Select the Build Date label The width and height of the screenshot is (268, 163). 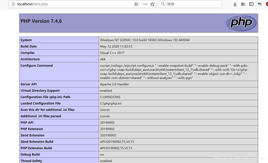[x=29, y=46]
